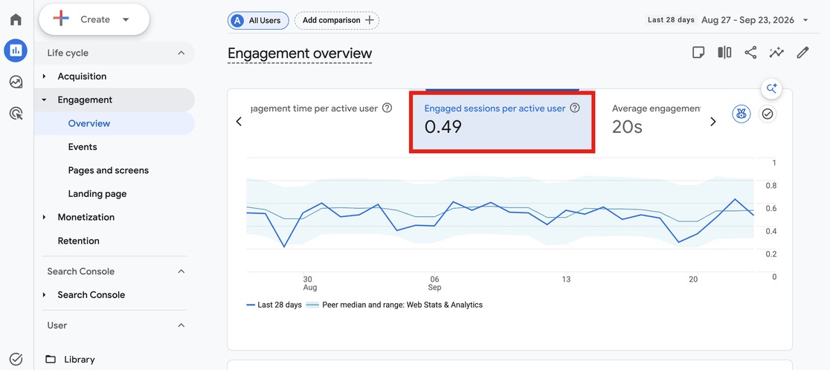Click Add comparison button
This screenshot has height=370, width=830.
(337, 21)
